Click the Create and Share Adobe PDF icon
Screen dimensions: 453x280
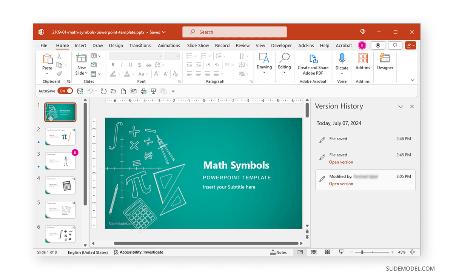click(x=313, y=59)
